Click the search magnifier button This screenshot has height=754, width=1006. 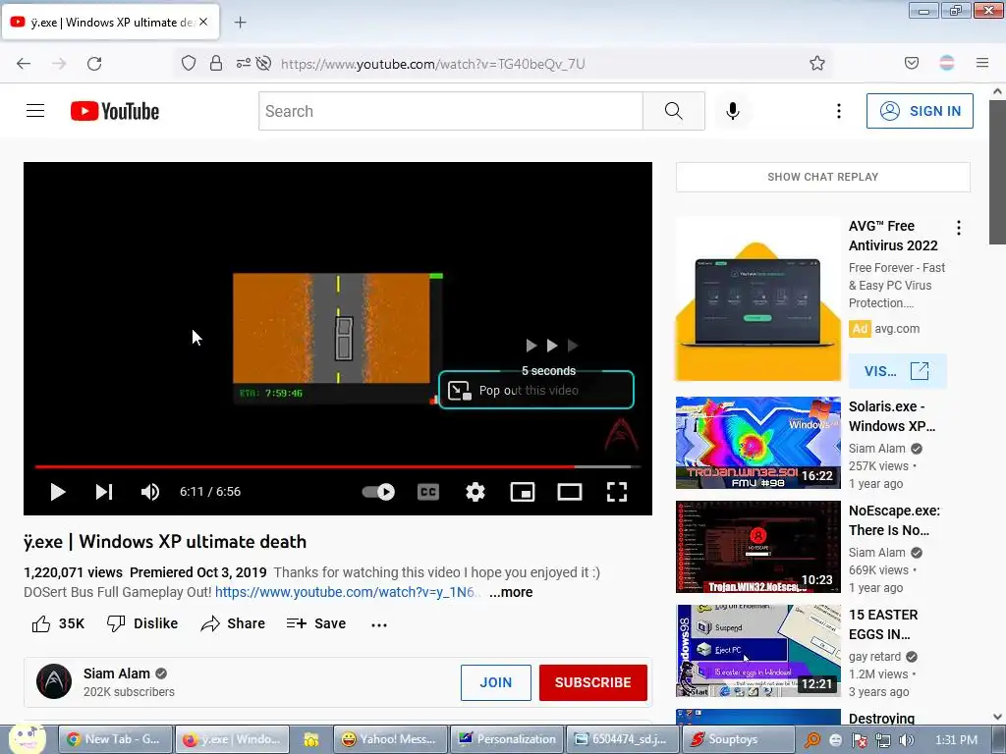coord(674,111)
